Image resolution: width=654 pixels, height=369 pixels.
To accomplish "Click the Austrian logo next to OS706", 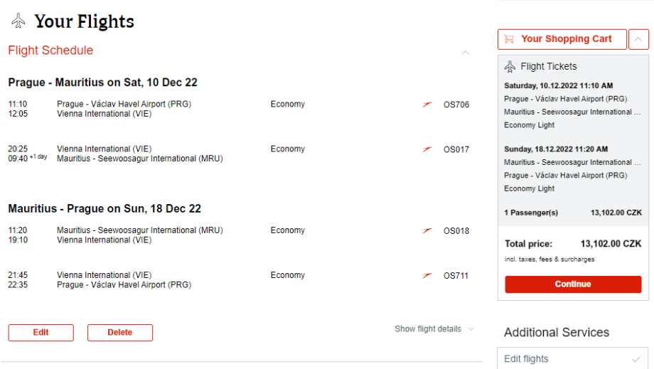I will point(427,105).
